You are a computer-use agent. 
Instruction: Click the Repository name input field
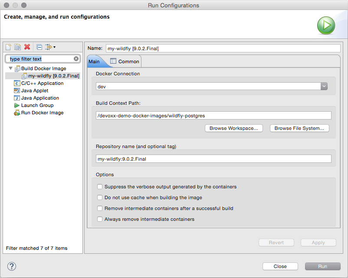pos(213,159)
